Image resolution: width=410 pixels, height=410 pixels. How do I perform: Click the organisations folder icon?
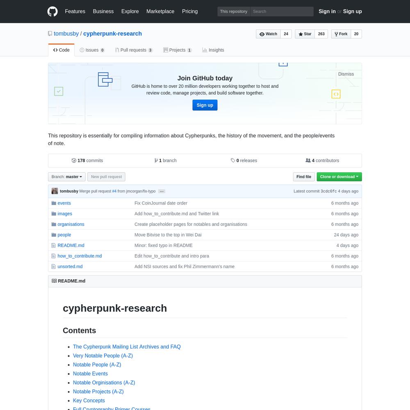click(x=54, y=224)
